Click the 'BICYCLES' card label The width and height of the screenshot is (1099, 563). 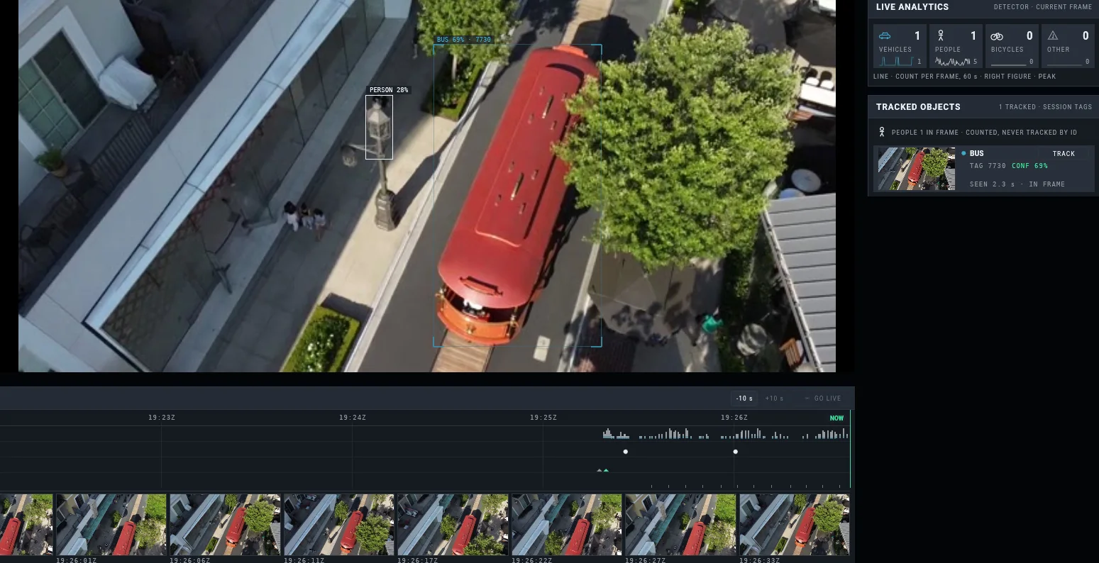click(1007, 50)
